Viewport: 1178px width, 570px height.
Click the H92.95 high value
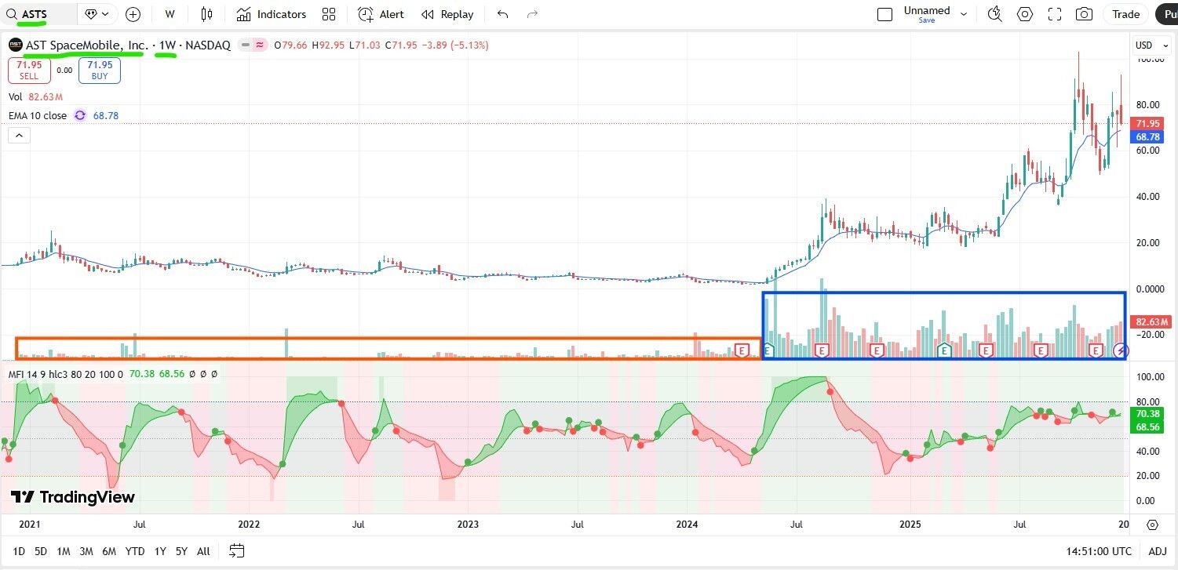(x=328, y=45)
